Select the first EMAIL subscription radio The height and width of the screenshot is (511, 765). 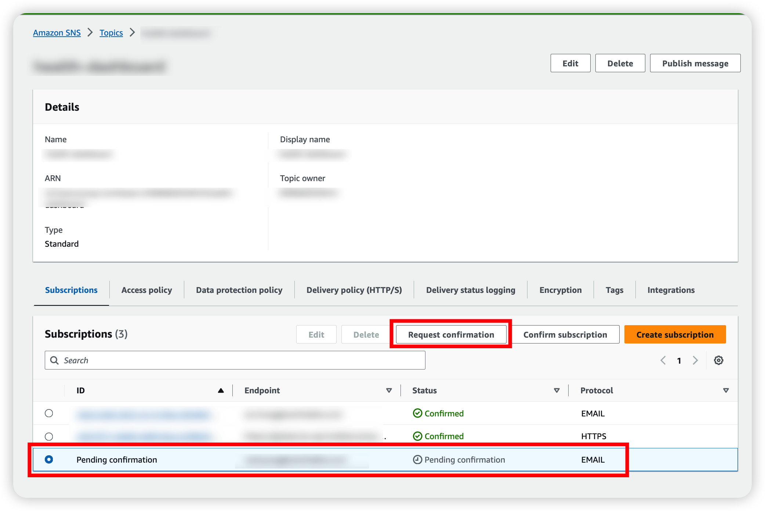pos(49,413)
